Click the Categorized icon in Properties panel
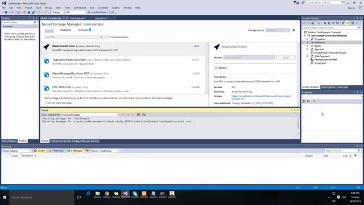 304,101
